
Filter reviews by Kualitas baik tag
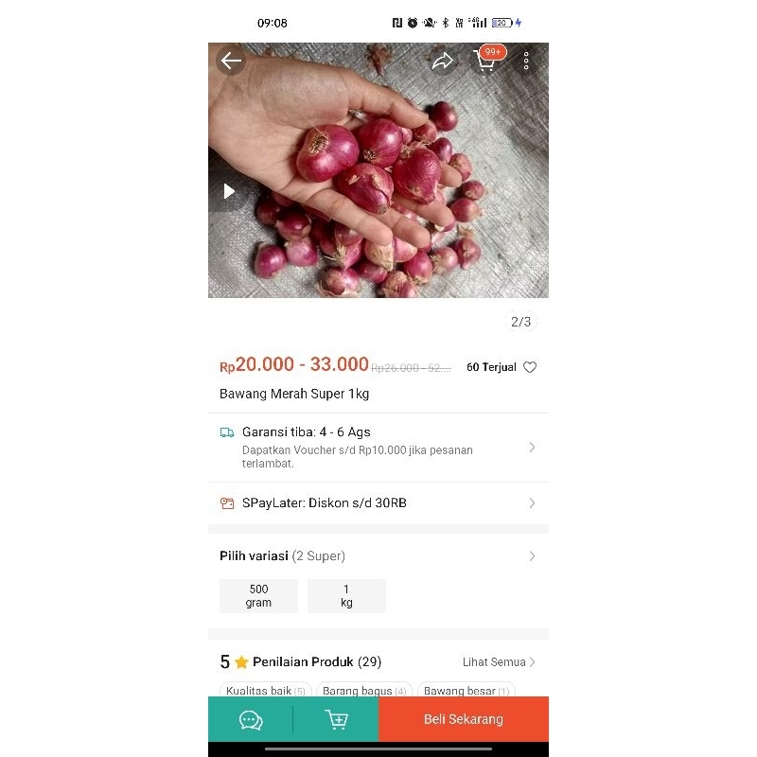click(266, 691)
